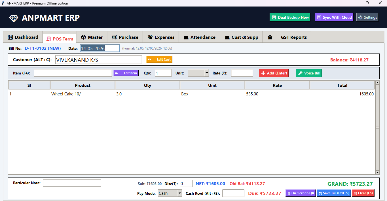Image resolution: width=387 pixels, height=201 pixels.
Task: Click the Edit Item button
Action: 126,73
